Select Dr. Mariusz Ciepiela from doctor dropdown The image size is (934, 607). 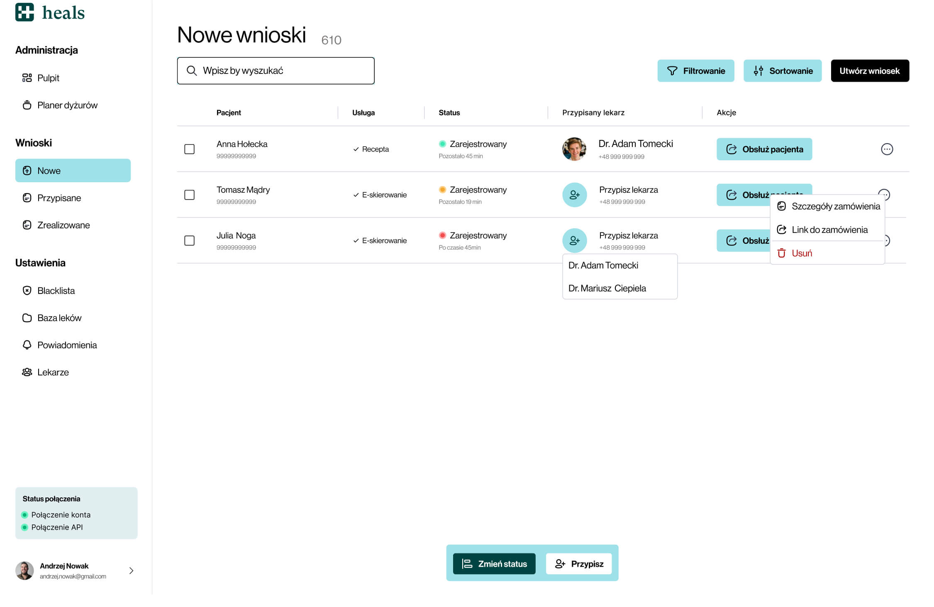tap(608, 288)
